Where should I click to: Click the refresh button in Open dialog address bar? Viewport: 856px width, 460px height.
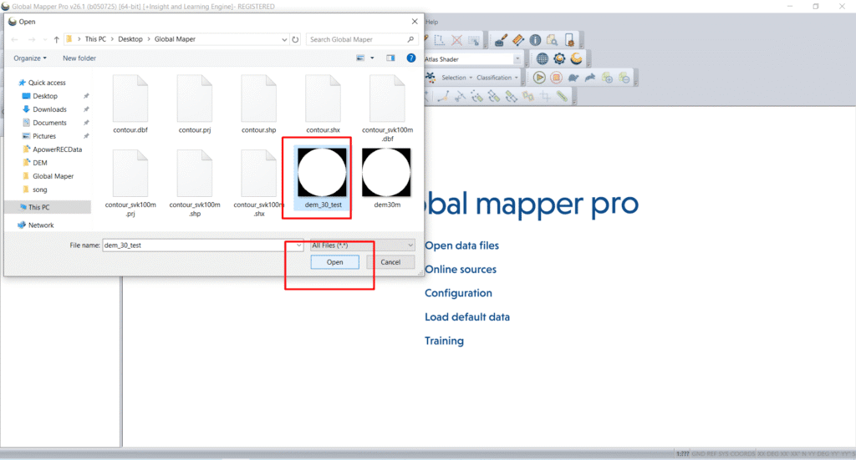click(x=295, y=39)
